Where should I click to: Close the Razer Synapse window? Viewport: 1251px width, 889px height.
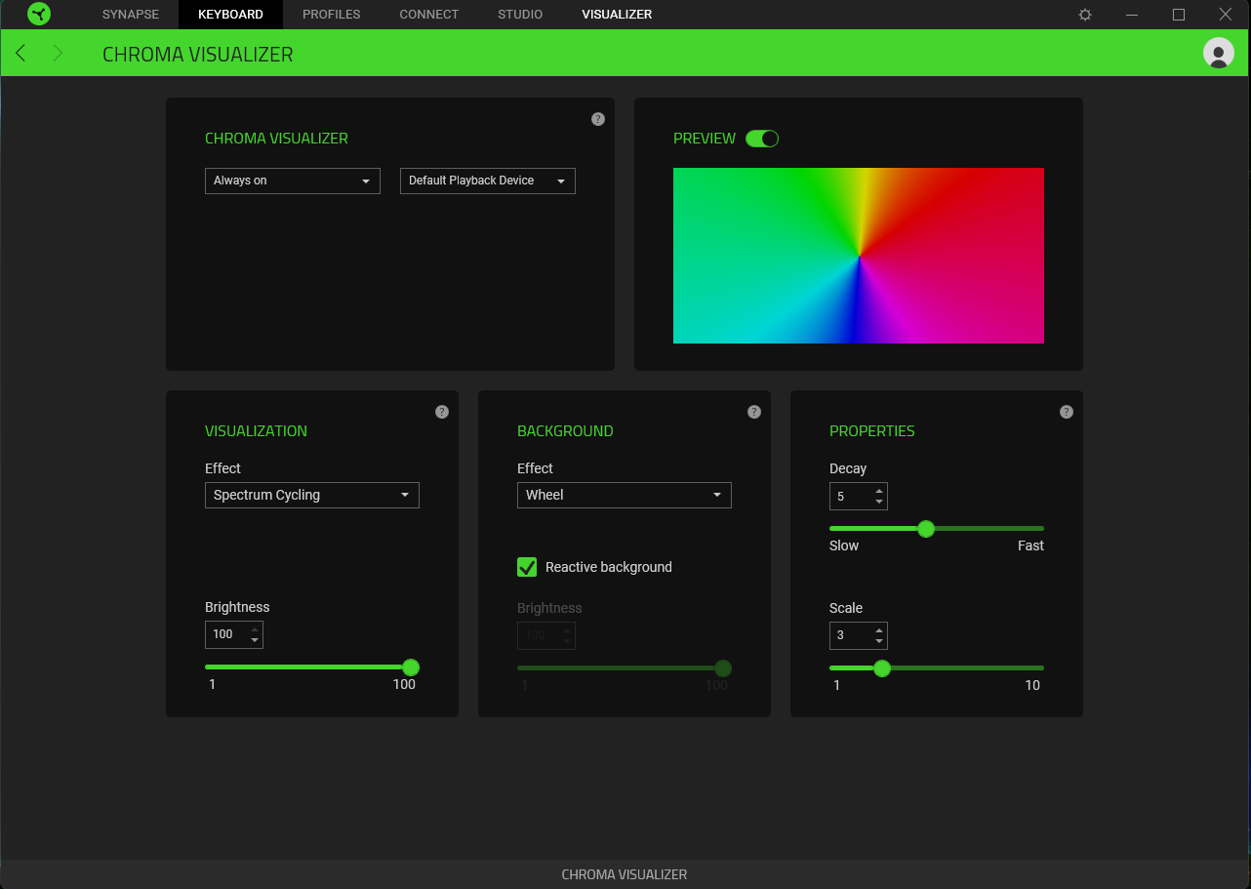click(1226, 15)
